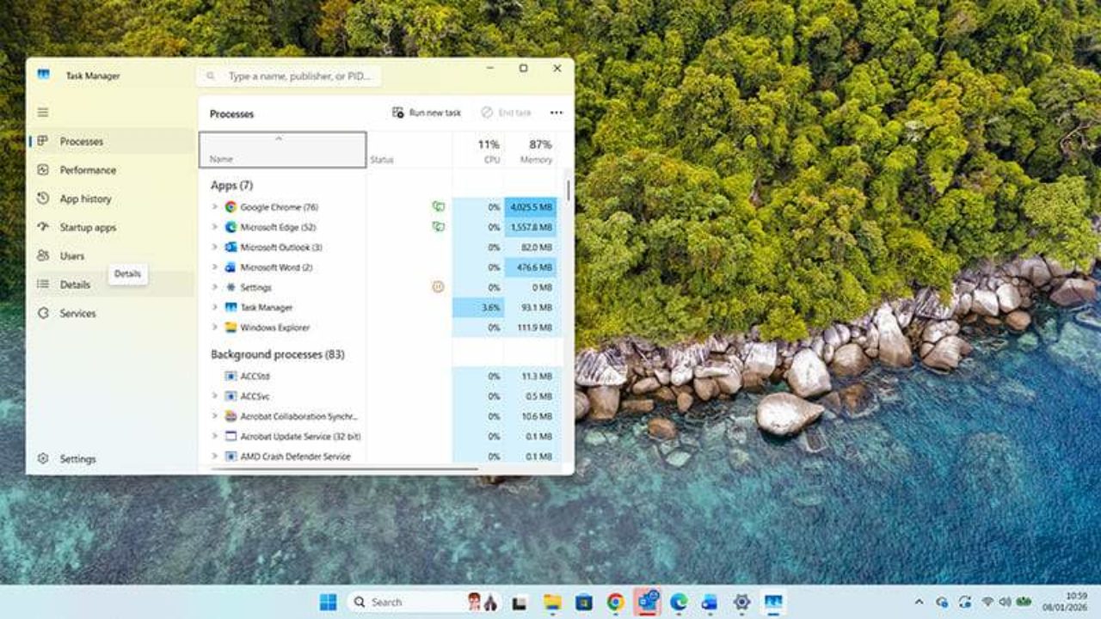Open the Users page
The height and width of the screenshot is (619, 1101).
coord(71,255)
